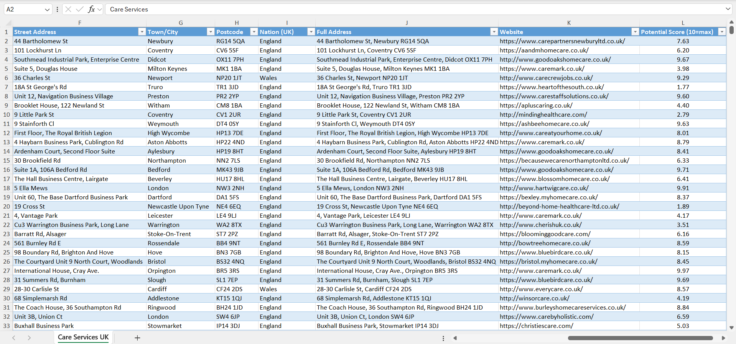Screen dimensions: 736x344
Task: Open the Postcode filter dropdown
Action: coord(254,32)
